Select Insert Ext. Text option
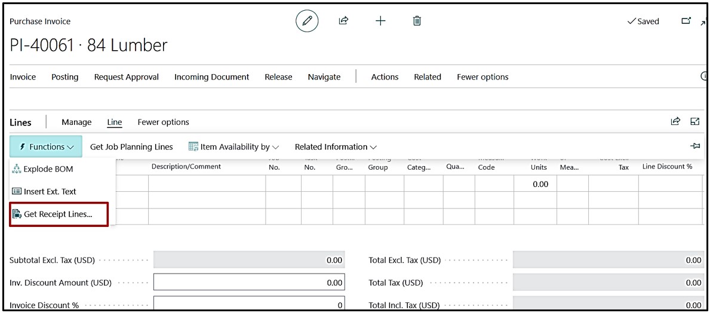 50,192
